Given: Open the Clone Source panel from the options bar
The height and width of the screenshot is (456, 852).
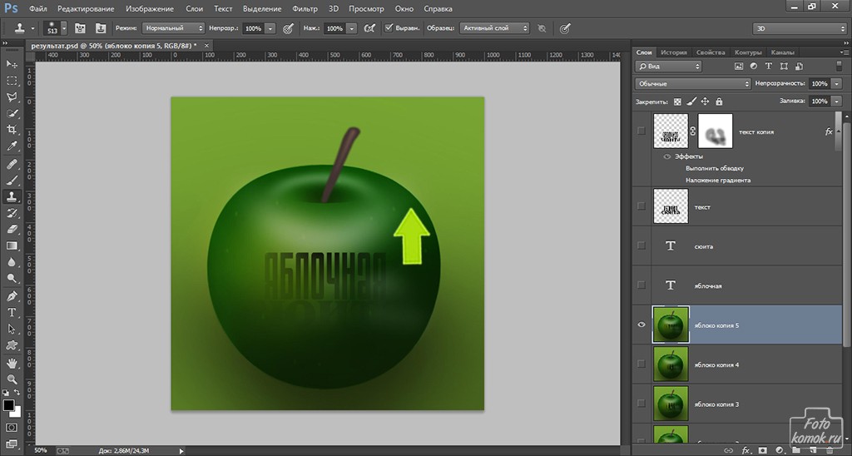Looking at the screenshot, I should click(x=101, y=28).
